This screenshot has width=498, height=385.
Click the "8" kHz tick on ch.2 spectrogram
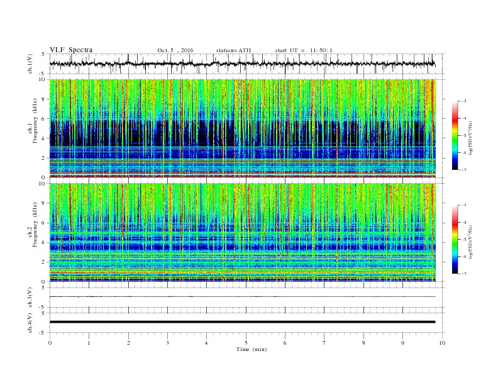[44, 203]
